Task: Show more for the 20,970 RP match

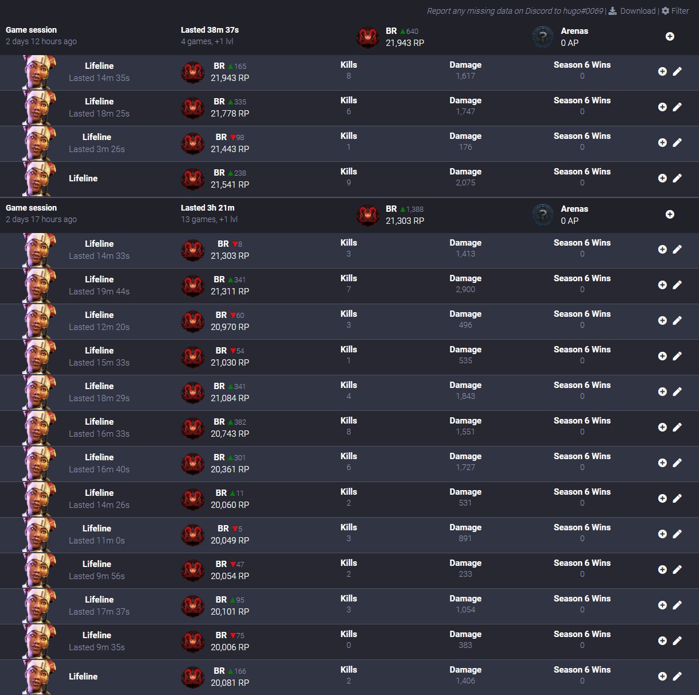Action: [662, 320]
